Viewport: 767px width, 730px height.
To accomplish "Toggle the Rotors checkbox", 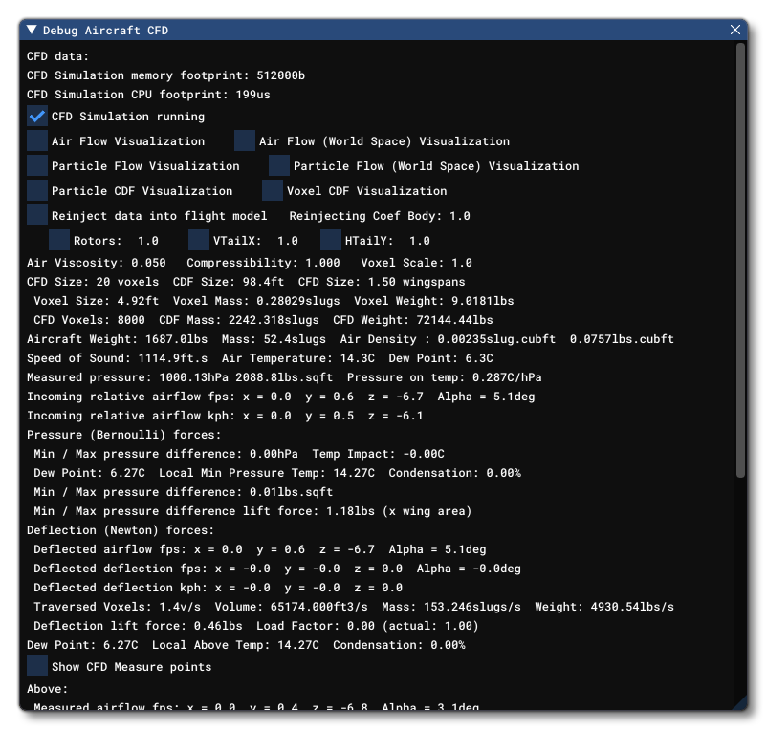I will (x=59, y=241).
